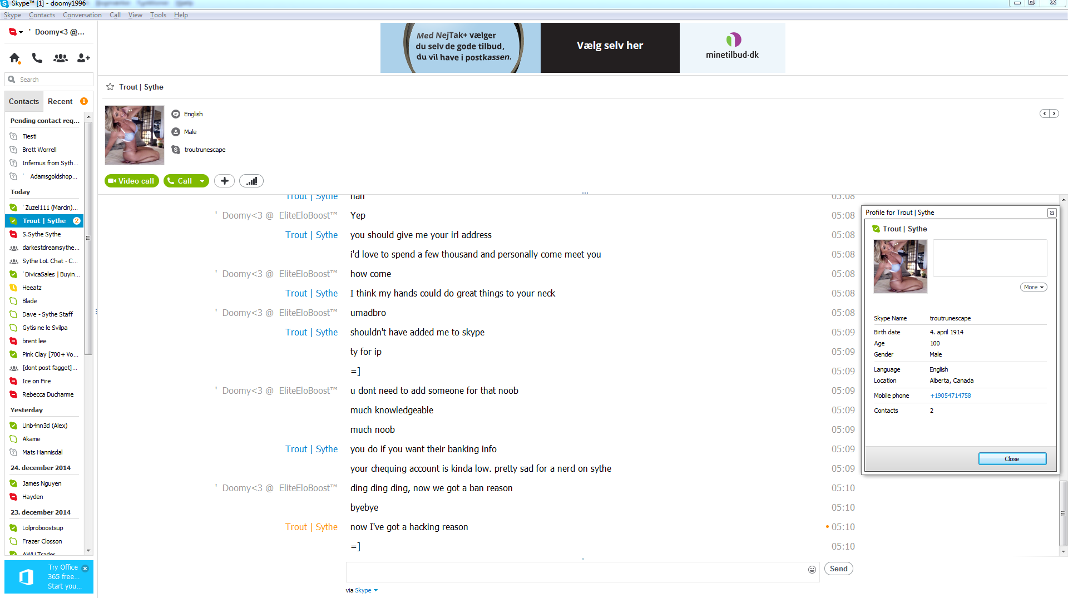Click the chat history scrollbar thumb
The height and width of the screenshot is (598, 1068).
click(1063, 513)
